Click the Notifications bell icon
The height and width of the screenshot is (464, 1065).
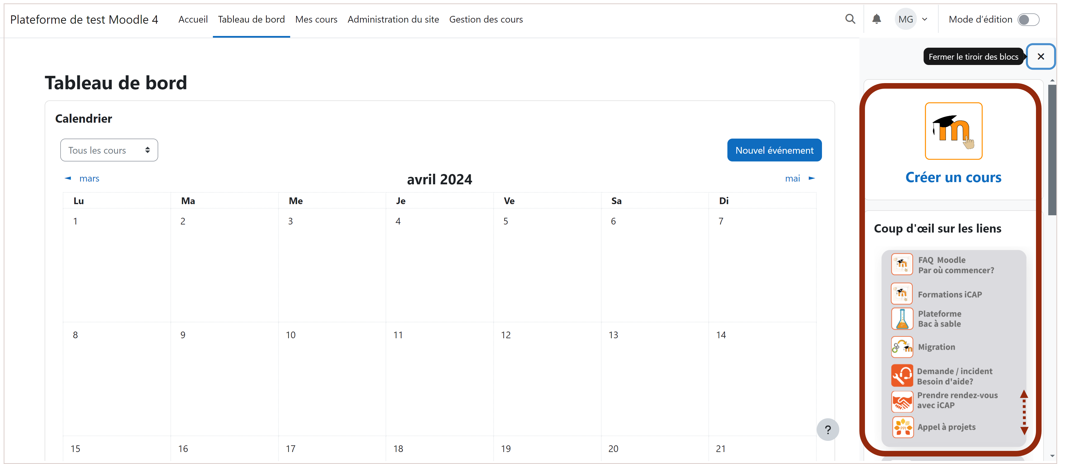click(x=876, y=19)
